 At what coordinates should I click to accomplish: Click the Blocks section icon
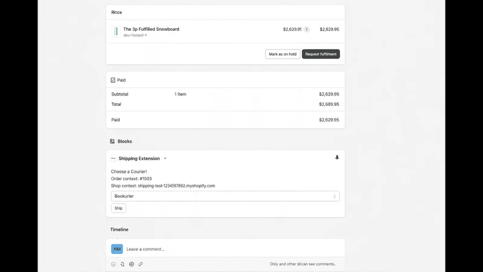coord(112,141)
